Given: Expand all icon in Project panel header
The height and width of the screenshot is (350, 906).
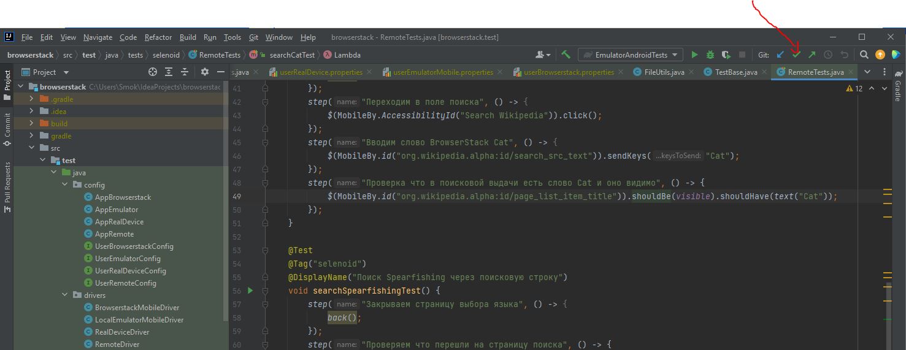Looking at the screenshot, I should pos(169,72).
